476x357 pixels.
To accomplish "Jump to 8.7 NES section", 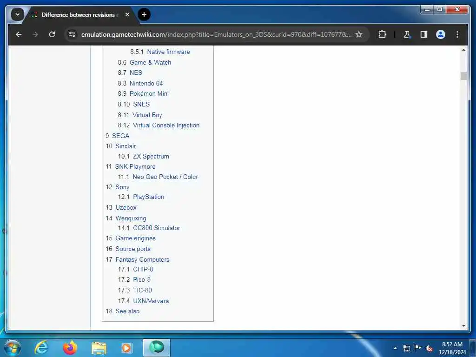I will [130, 73].
